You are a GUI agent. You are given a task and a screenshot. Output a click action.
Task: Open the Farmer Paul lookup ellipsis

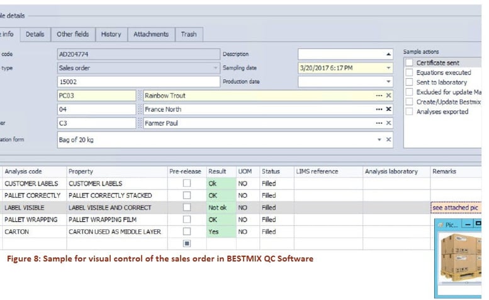379,123
